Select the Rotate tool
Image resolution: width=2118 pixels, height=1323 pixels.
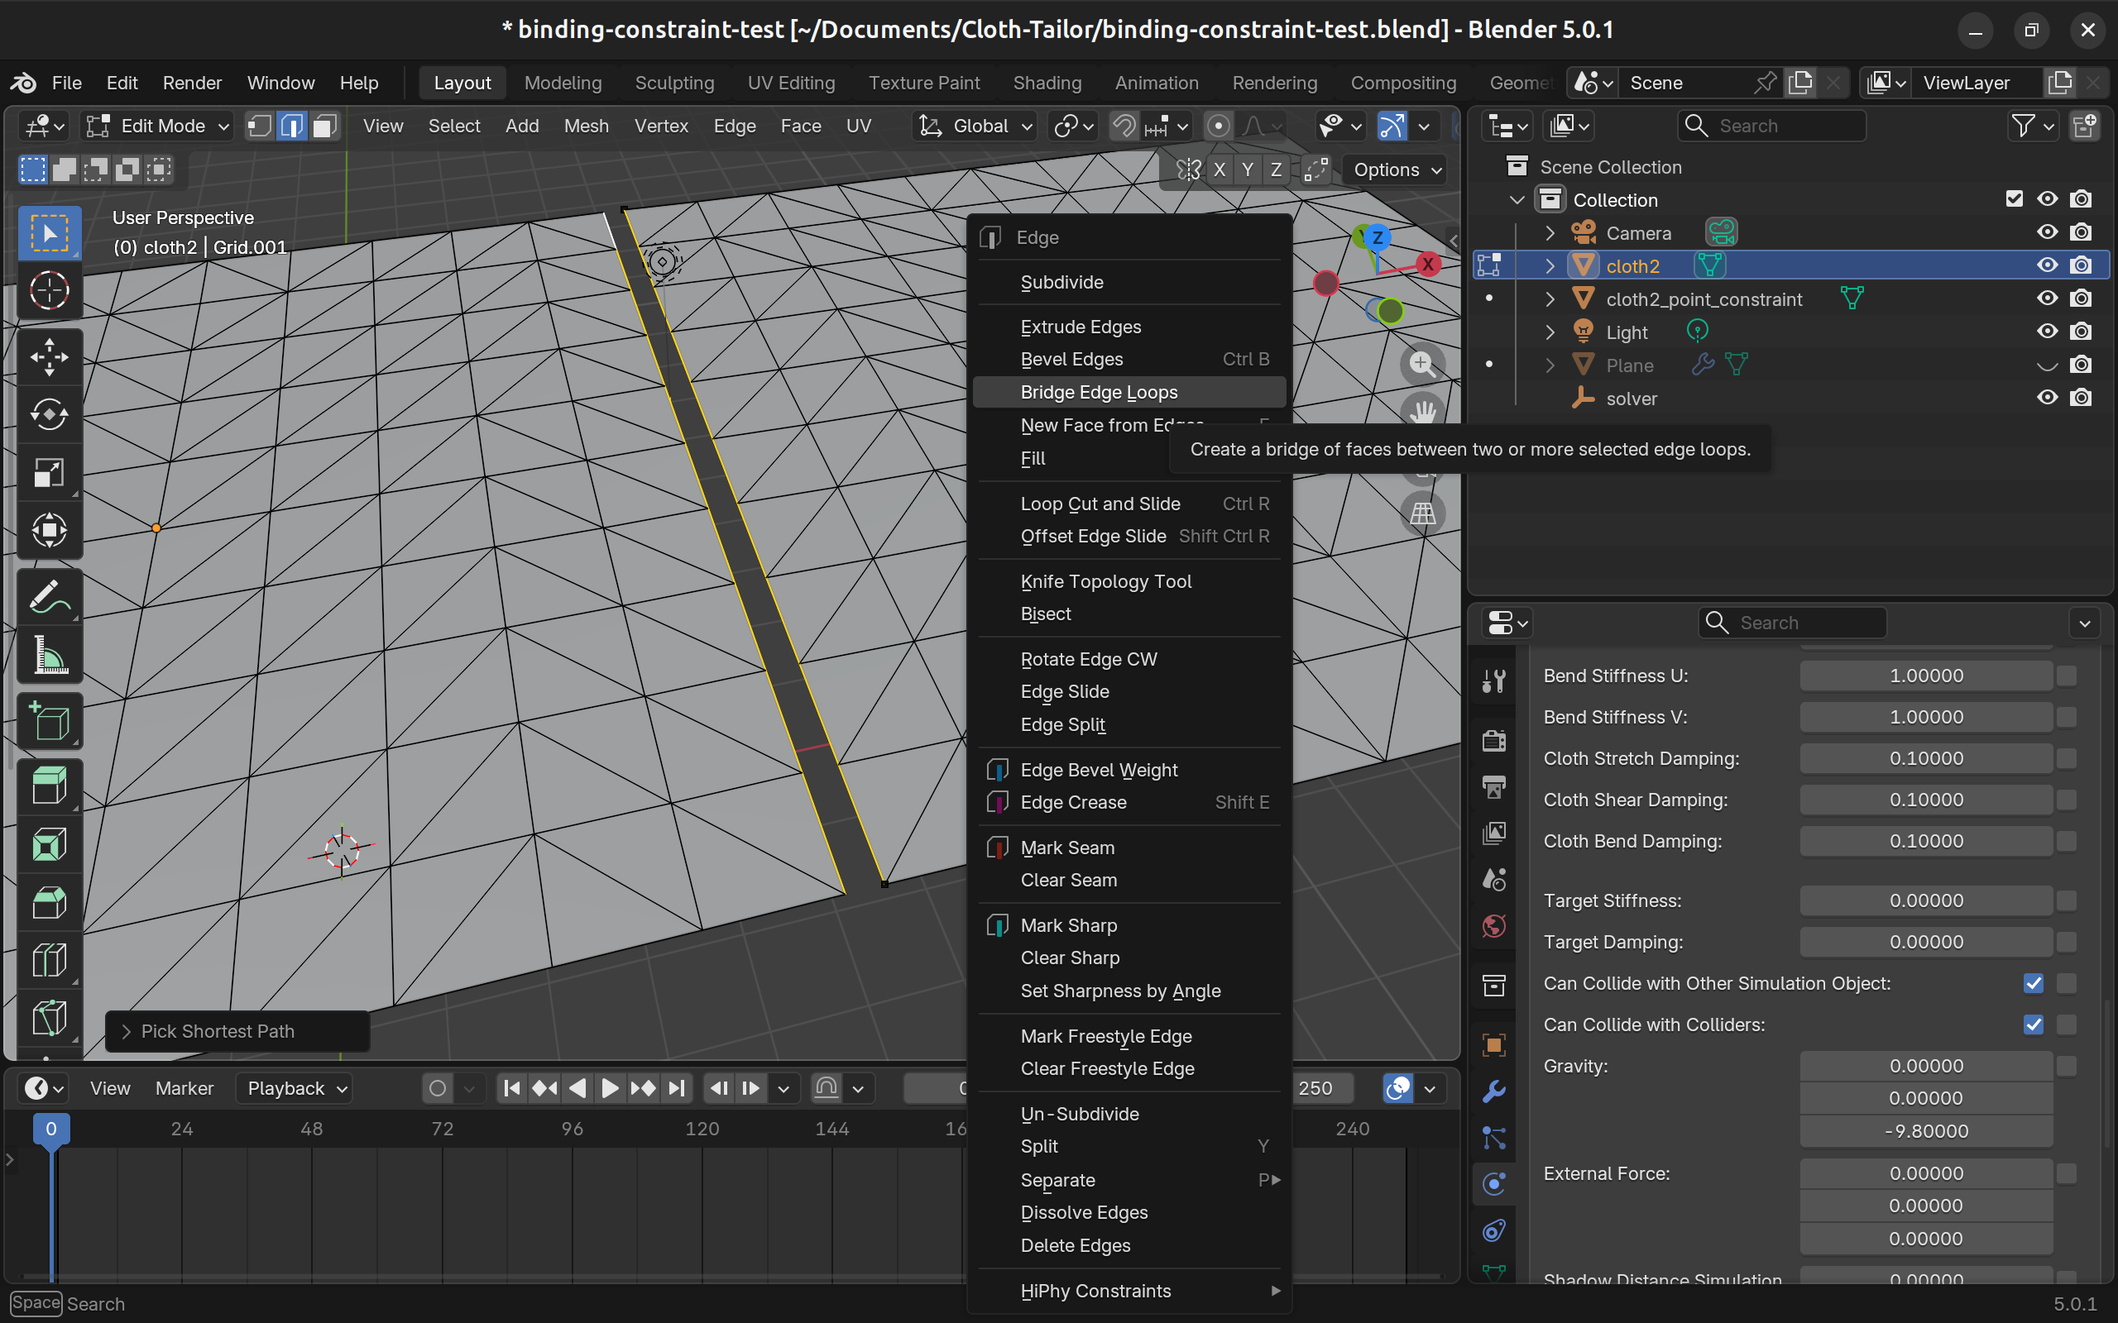click(x=49, y=414)
